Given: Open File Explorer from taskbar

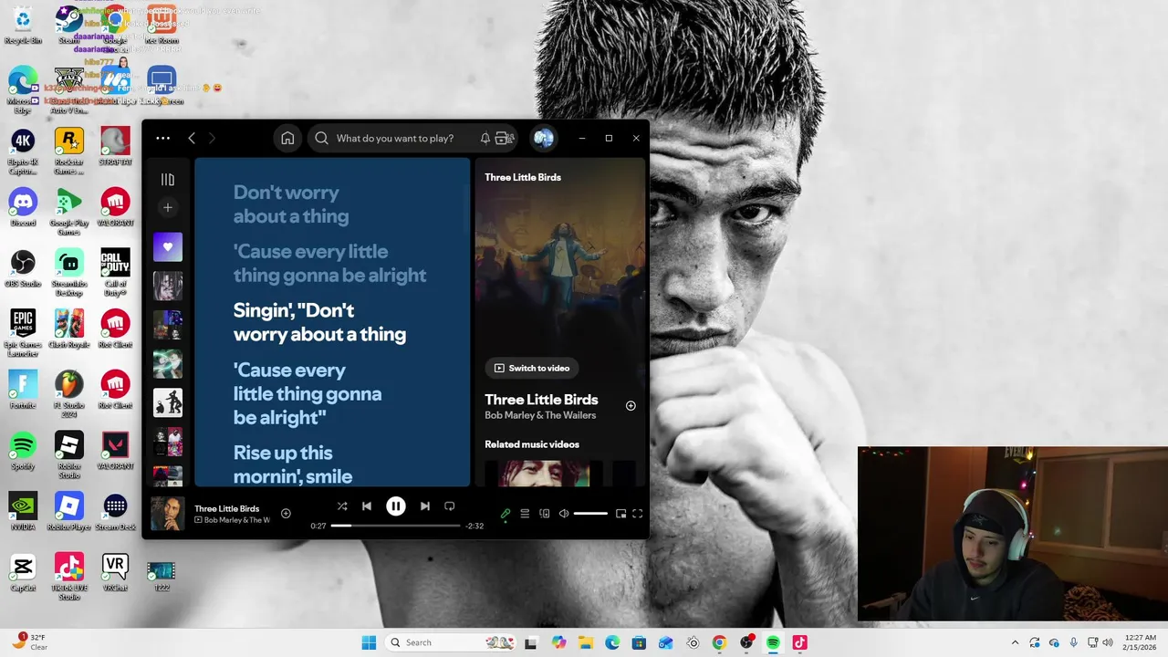Looking at the screenshot, I should click(x=585, y=642).
